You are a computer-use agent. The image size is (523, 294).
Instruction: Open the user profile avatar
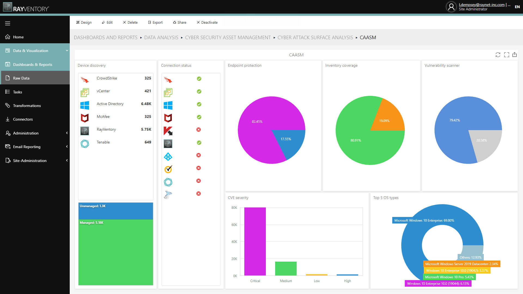(x=451, y=7)
